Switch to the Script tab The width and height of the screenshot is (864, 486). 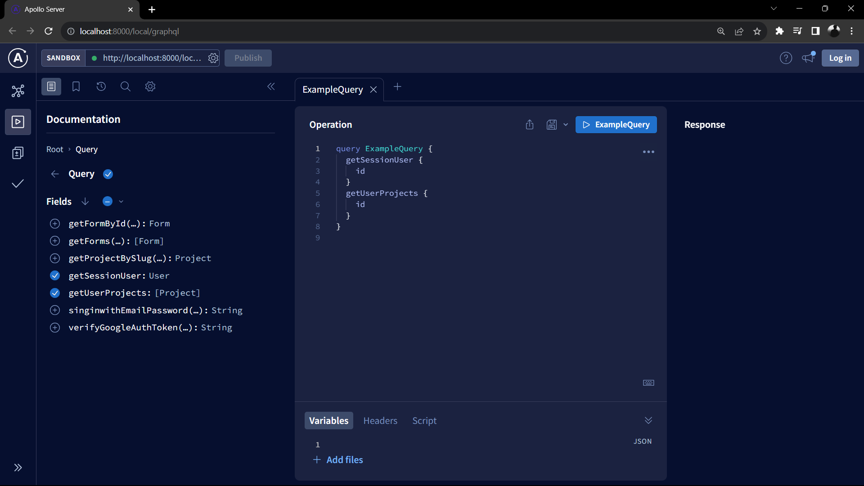click(x=424, y=421)
